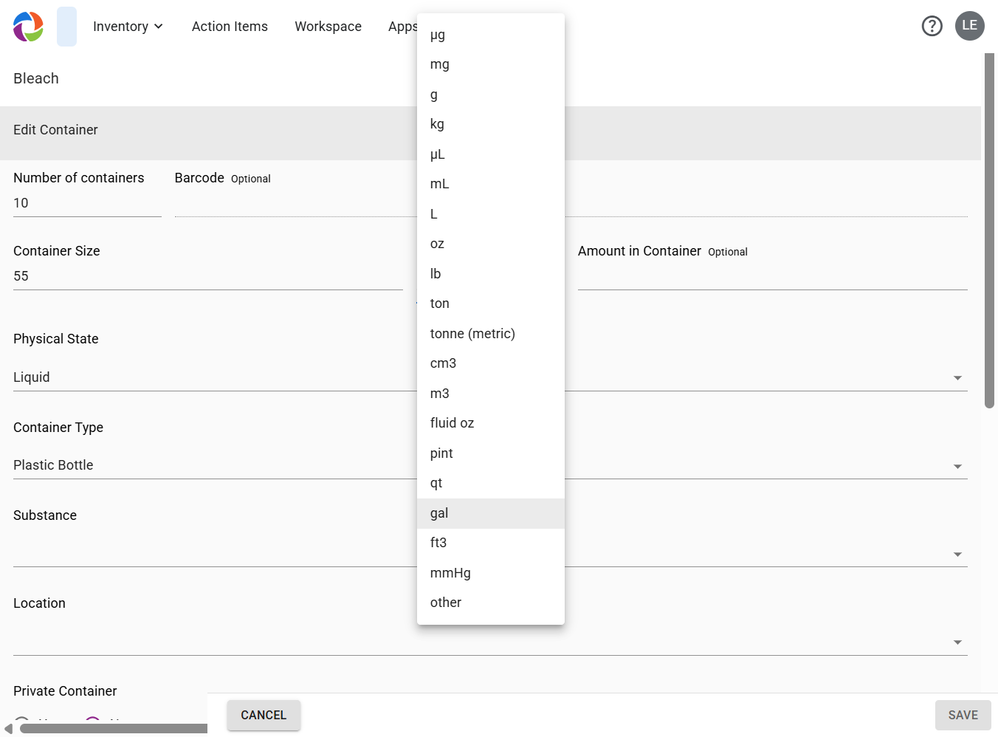
Task: Choose fluid oz unit
Action: (x=491, y=423)
